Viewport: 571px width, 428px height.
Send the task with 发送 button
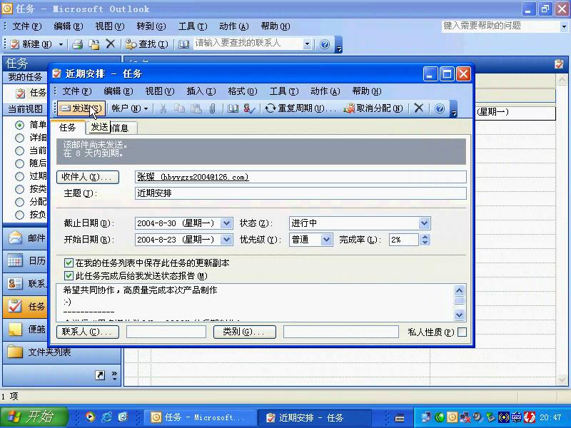click(81, 108)
